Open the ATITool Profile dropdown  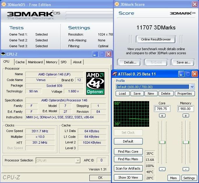[192, 87]
